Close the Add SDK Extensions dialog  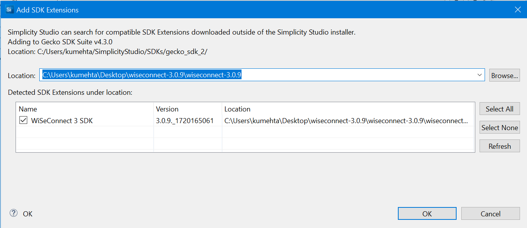click(517, 10)
